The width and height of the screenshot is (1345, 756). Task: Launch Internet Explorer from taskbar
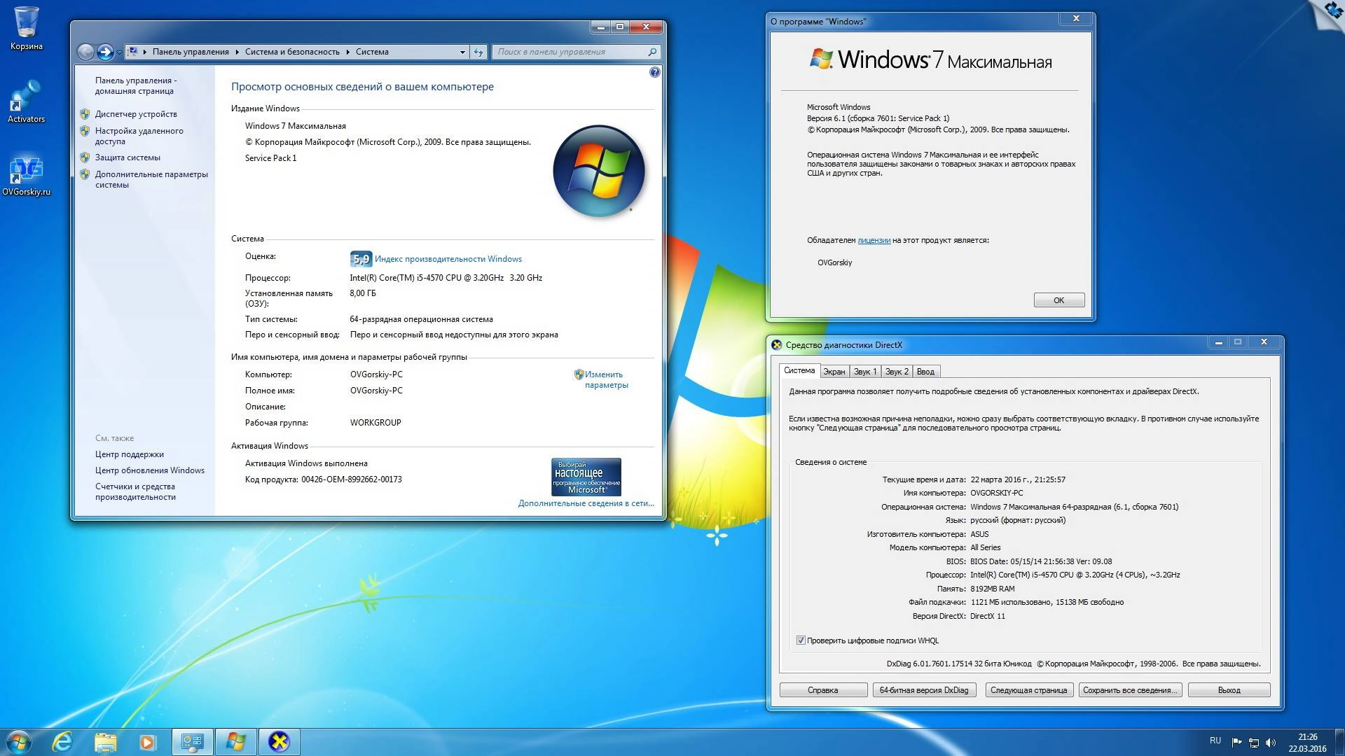(63, 742)
